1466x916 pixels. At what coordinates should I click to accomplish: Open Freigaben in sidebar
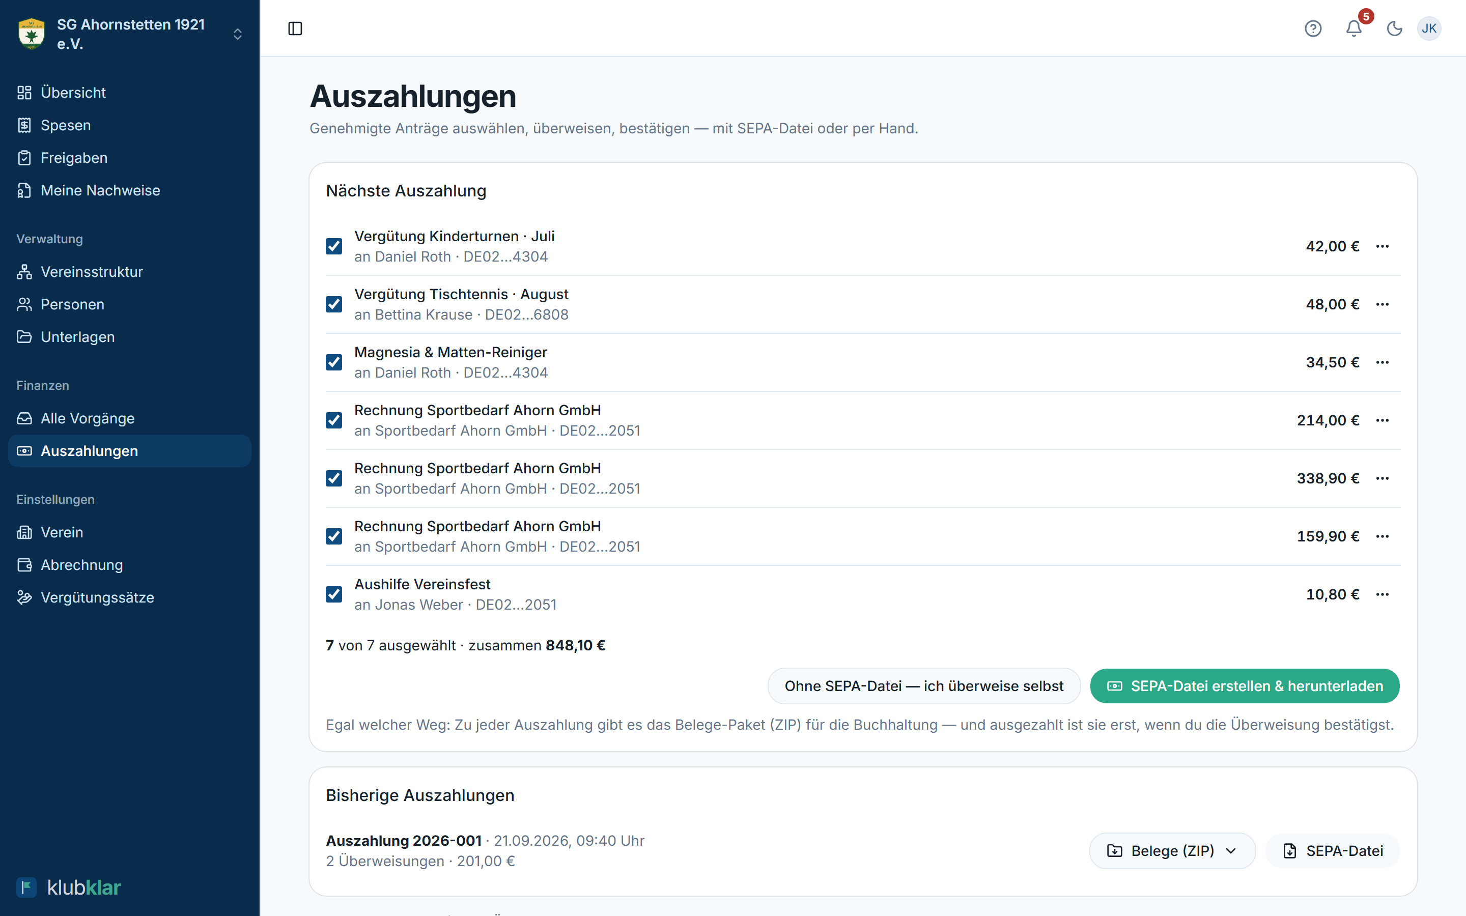(130, 158)
